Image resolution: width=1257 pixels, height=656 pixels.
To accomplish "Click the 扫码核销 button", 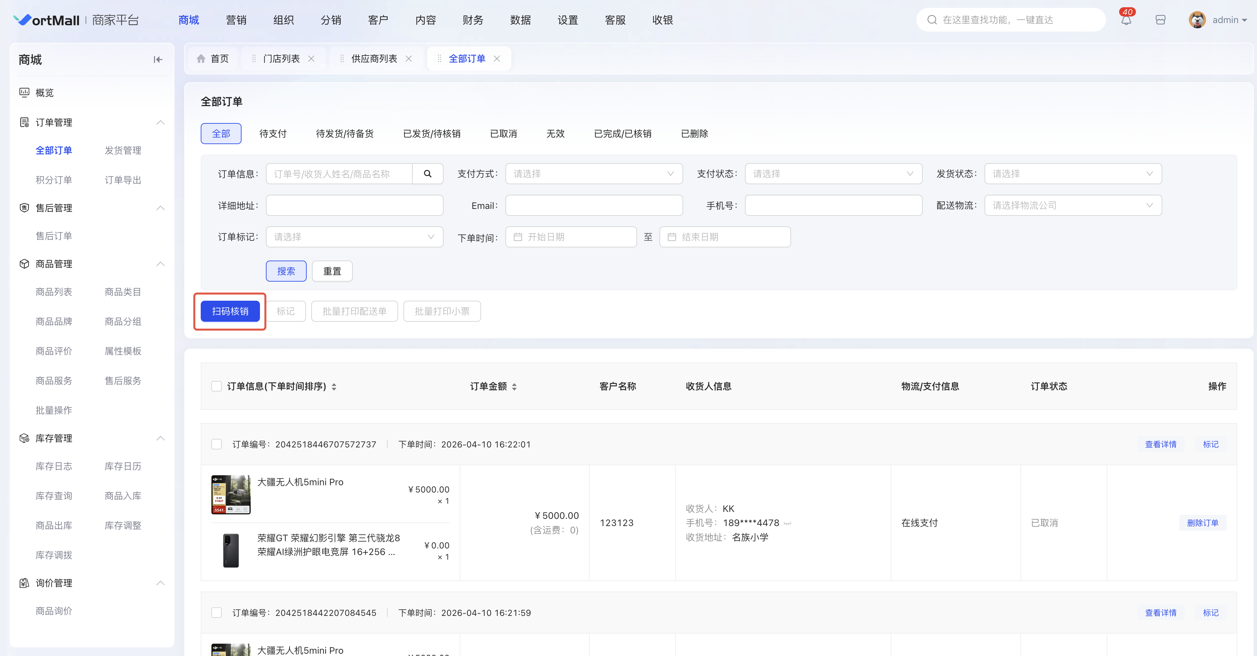I will click(230, 311).
